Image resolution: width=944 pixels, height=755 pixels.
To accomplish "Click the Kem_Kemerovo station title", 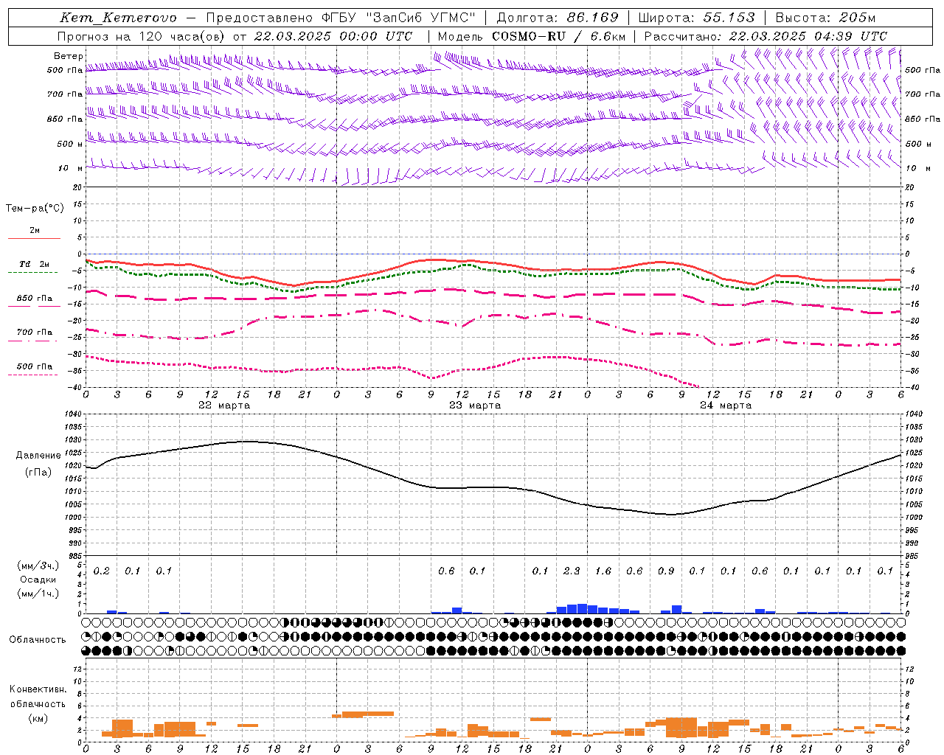I will click(118, 18).
